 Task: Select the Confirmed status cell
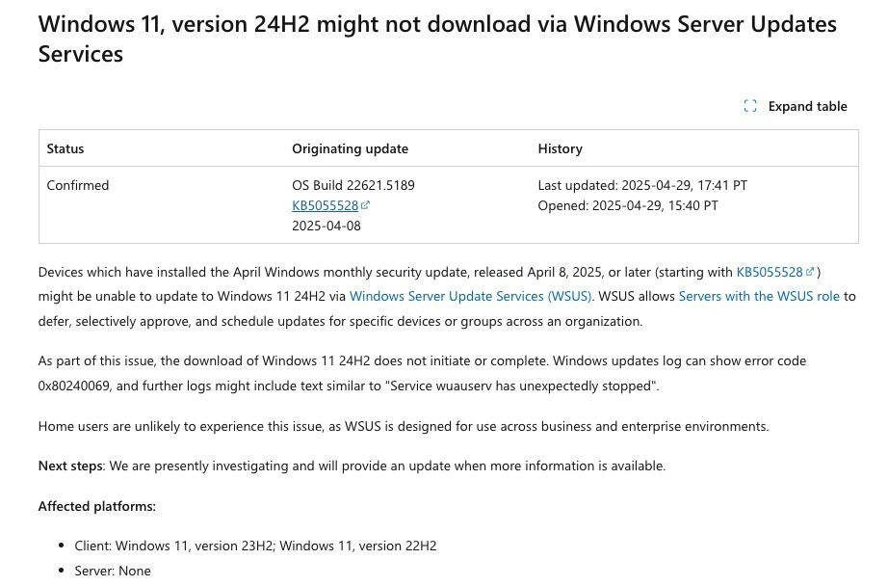(x=78, y=185)
